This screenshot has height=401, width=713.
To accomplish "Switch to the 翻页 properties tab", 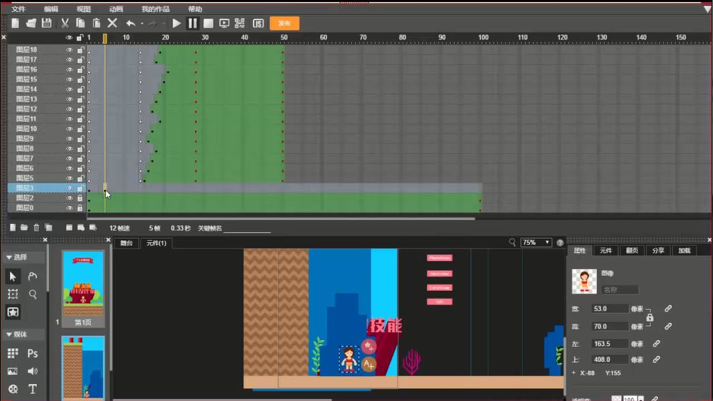I will click(x=632, y=251).
